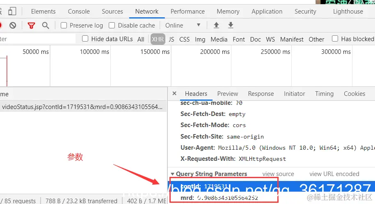
Task: Filter requests by CSS
Action: click(184, 39)
